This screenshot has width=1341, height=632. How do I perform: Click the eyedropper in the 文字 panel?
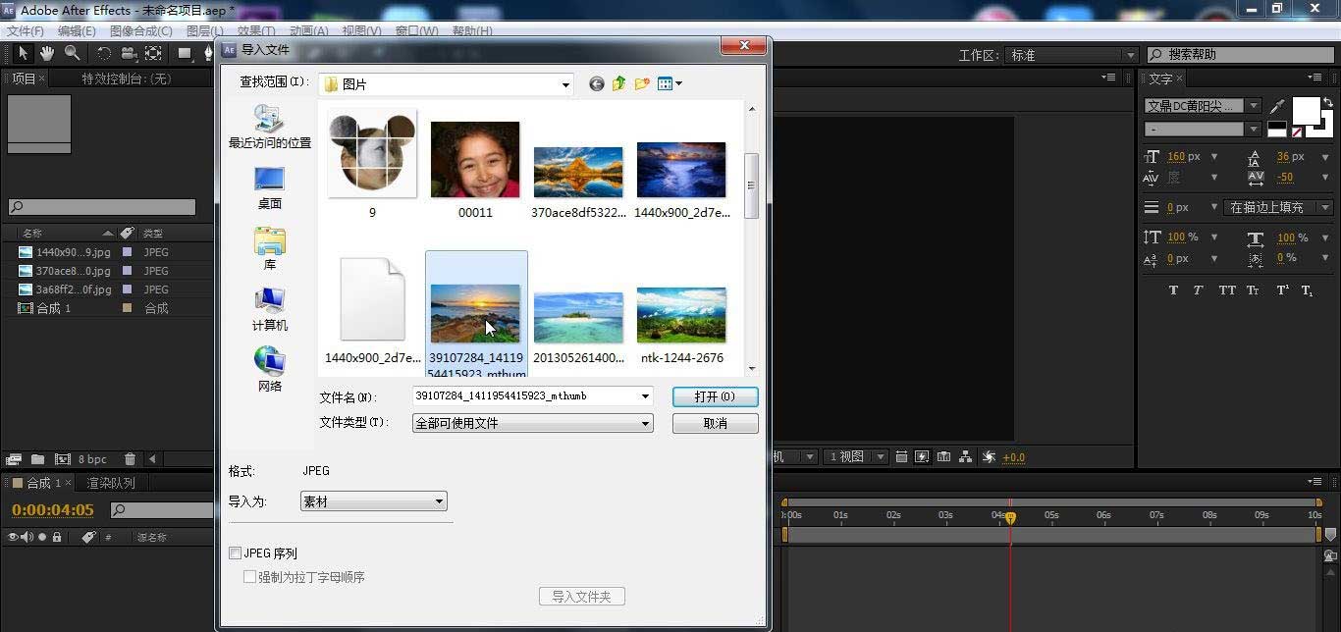[1277, 106]
